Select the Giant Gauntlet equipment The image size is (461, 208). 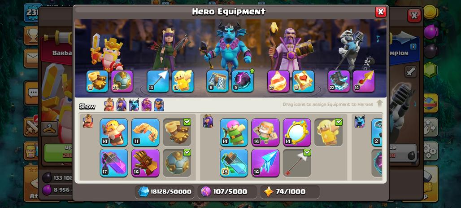click(145, 163)
